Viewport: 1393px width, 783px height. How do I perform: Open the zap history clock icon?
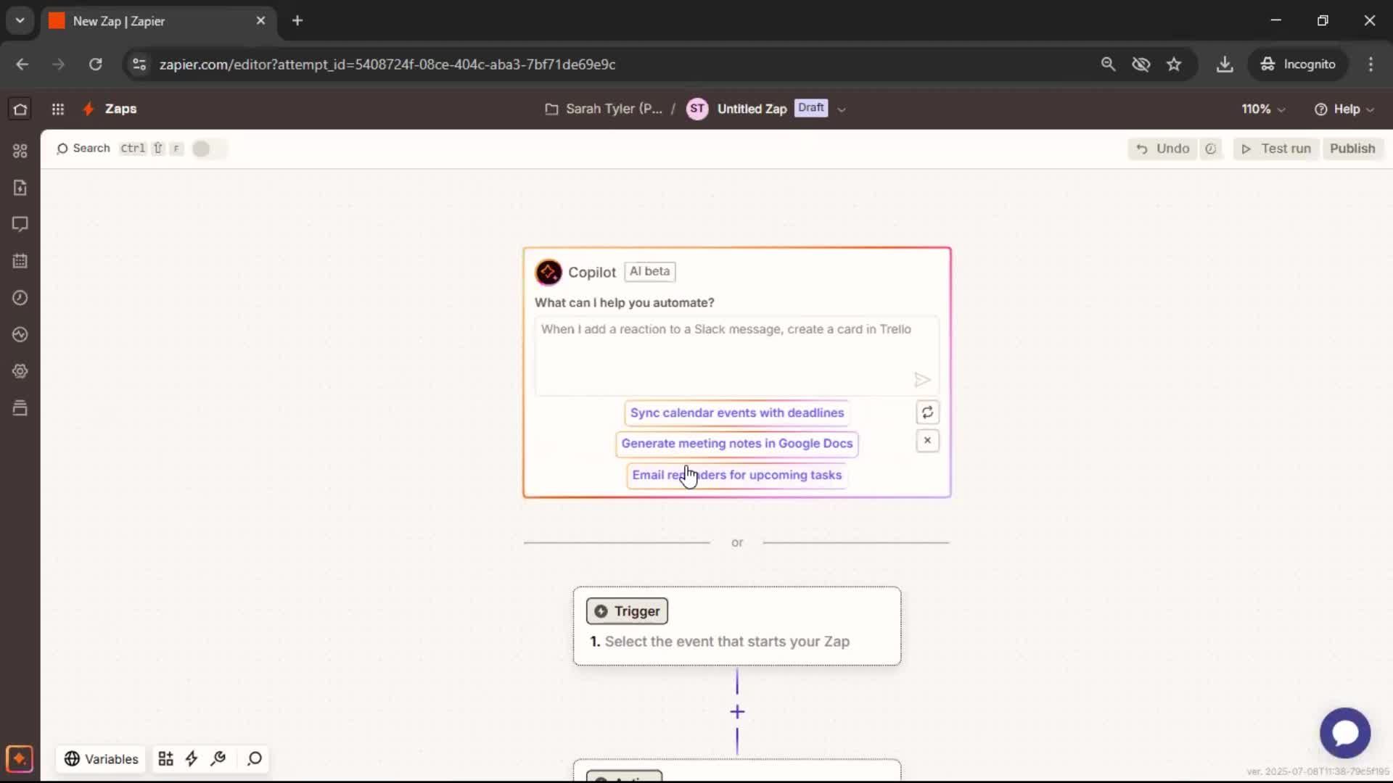coord(20,298)
